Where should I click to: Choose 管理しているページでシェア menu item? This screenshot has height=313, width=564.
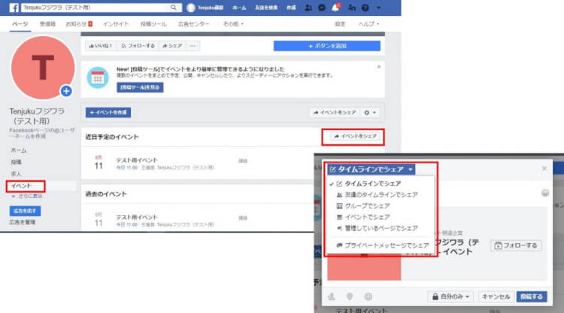(x=381, y=229)
